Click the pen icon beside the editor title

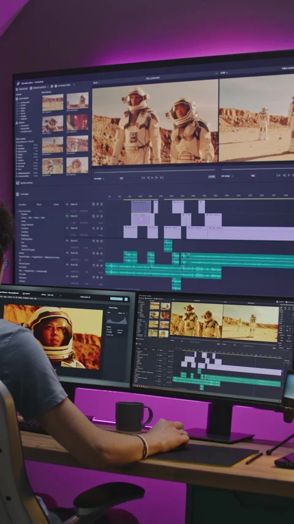tap(18, 84)
